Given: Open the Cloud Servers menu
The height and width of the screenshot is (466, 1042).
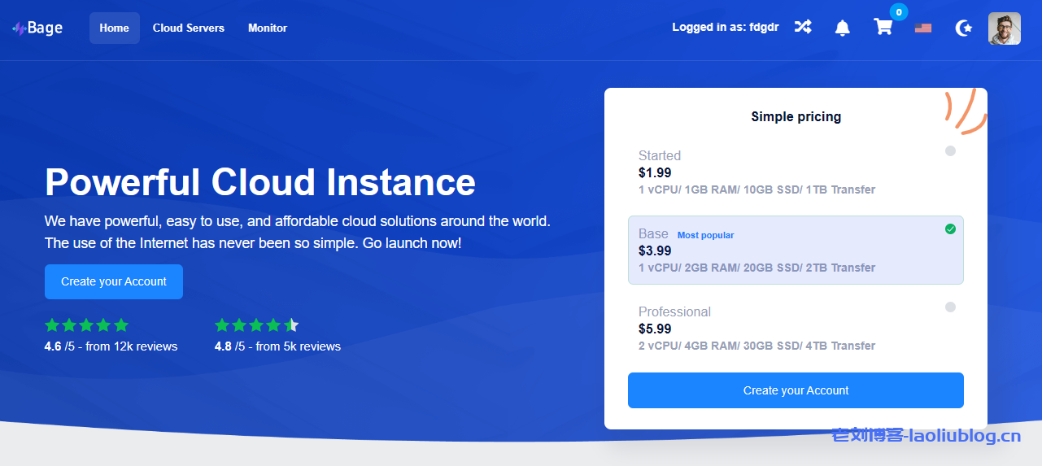Looking at the screenshot, I should pyautogui.click(x=188, y=28).
